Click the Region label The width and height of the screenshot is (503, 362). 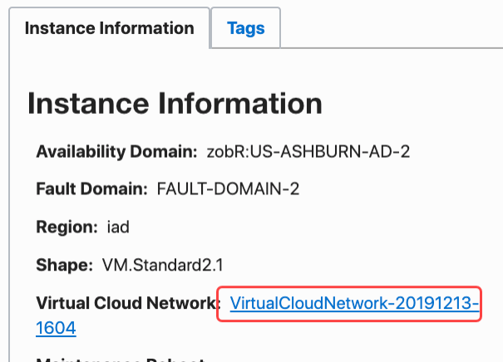point(67,227)
